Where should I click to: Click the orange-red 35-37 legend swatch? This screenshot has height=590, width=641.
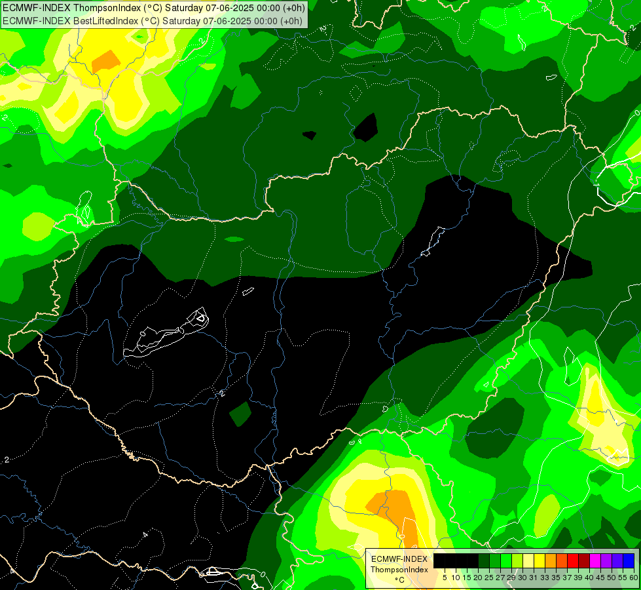point(562,560)
